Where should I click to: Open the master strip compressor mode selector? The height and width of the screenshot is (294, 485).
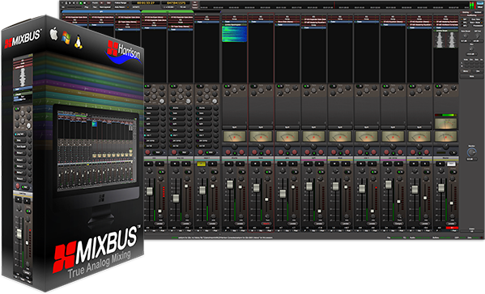point(451,224)
